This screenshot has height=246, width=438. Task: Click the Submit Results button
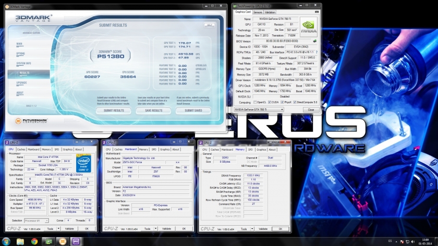[x=114, y=110]
